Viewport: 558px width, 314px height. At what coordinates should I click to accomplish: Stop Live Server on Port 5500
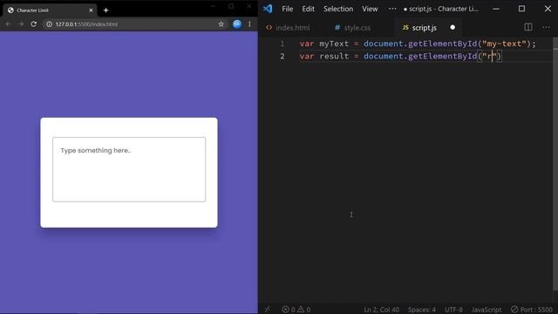(x=532, y=310)
